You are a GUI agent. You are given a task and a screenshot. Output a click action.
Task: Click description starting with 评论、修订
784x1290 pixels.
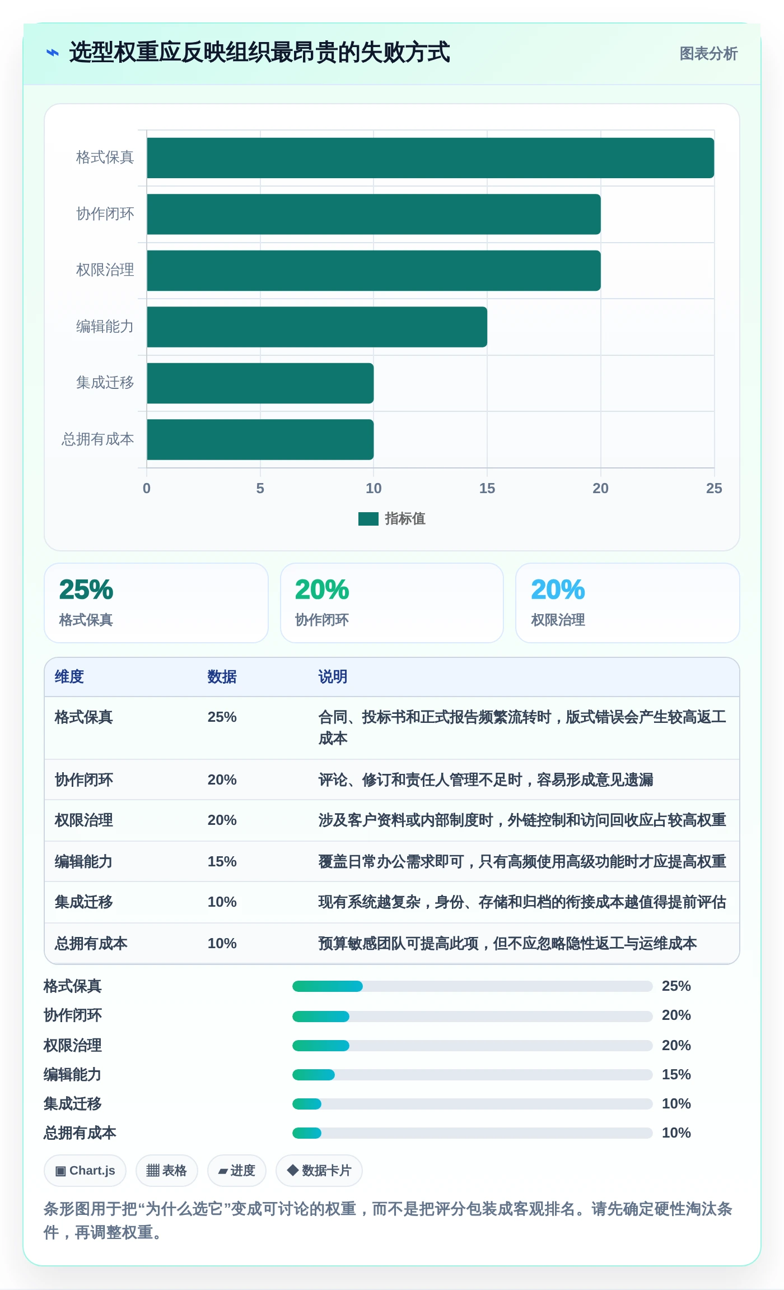[486, 780]
